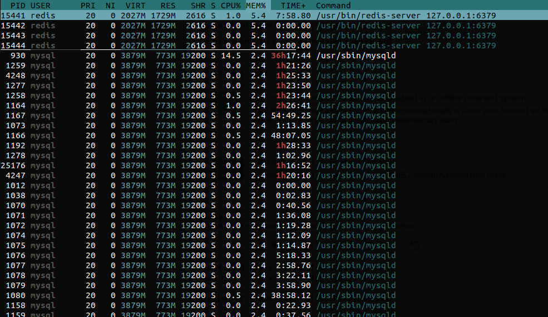Image resolution: width=548 pixels, height=317 pixels.
Task: Select redis process row PID 15443
Action: point(274,36)
